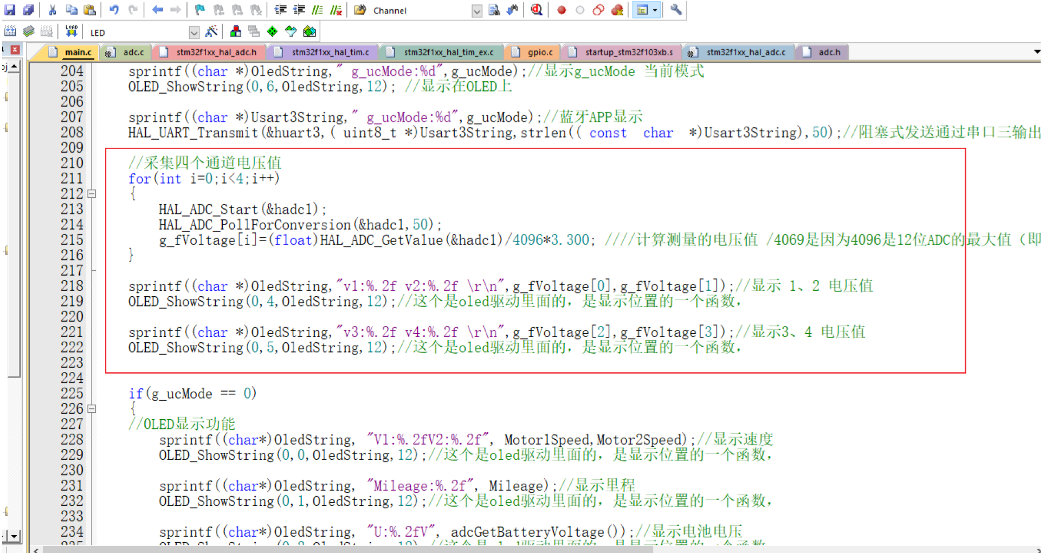The width and height of the screenshot is (1045, 553).
Task: Click the 'for(int i=0;i<4;i++)' line
Action: pos(204,179)
